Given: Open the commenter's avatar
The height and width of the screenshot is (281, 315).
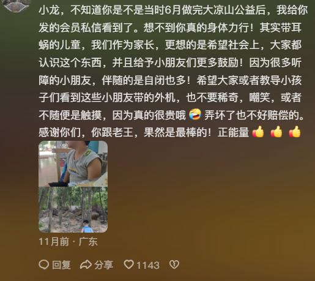Looking at the screenshot, I should (x=17, y=6).
